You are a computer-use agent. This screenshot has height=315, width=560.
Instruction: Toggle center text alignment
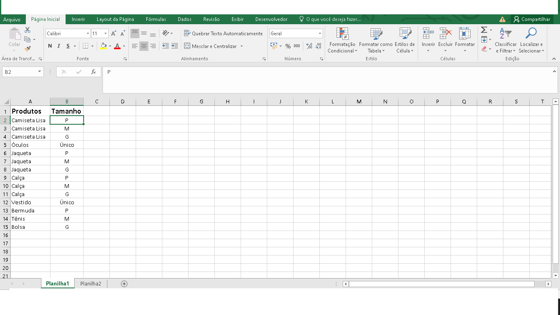144,46
